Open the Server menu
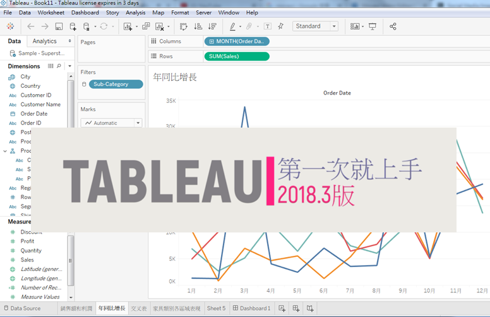This screenshot has height=317, width=490. click(204, 13)
